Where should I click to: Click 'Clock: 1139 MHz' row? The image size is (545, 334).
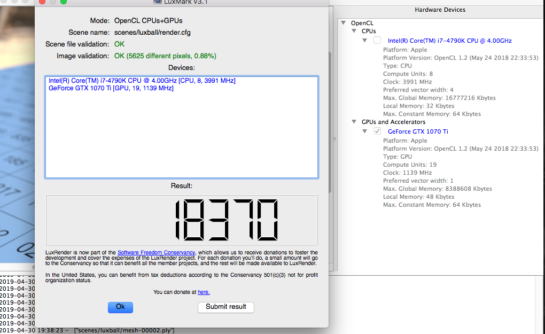(407, 173)
